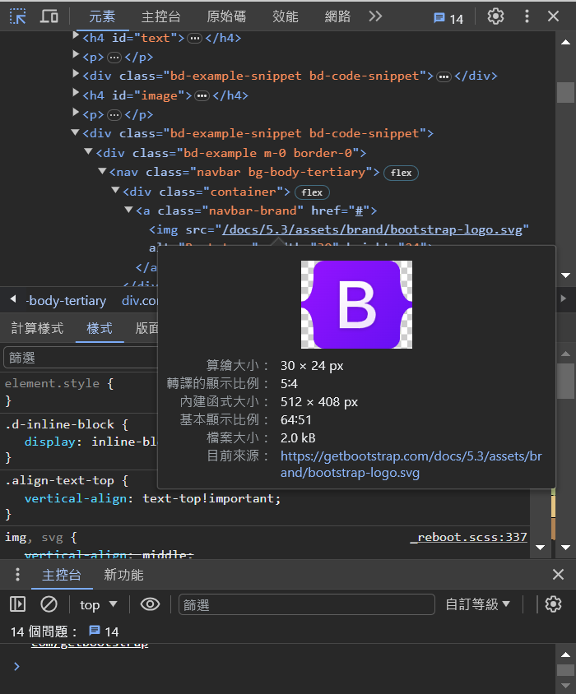Expand the p node below h4 image

(x=76, y=112)
